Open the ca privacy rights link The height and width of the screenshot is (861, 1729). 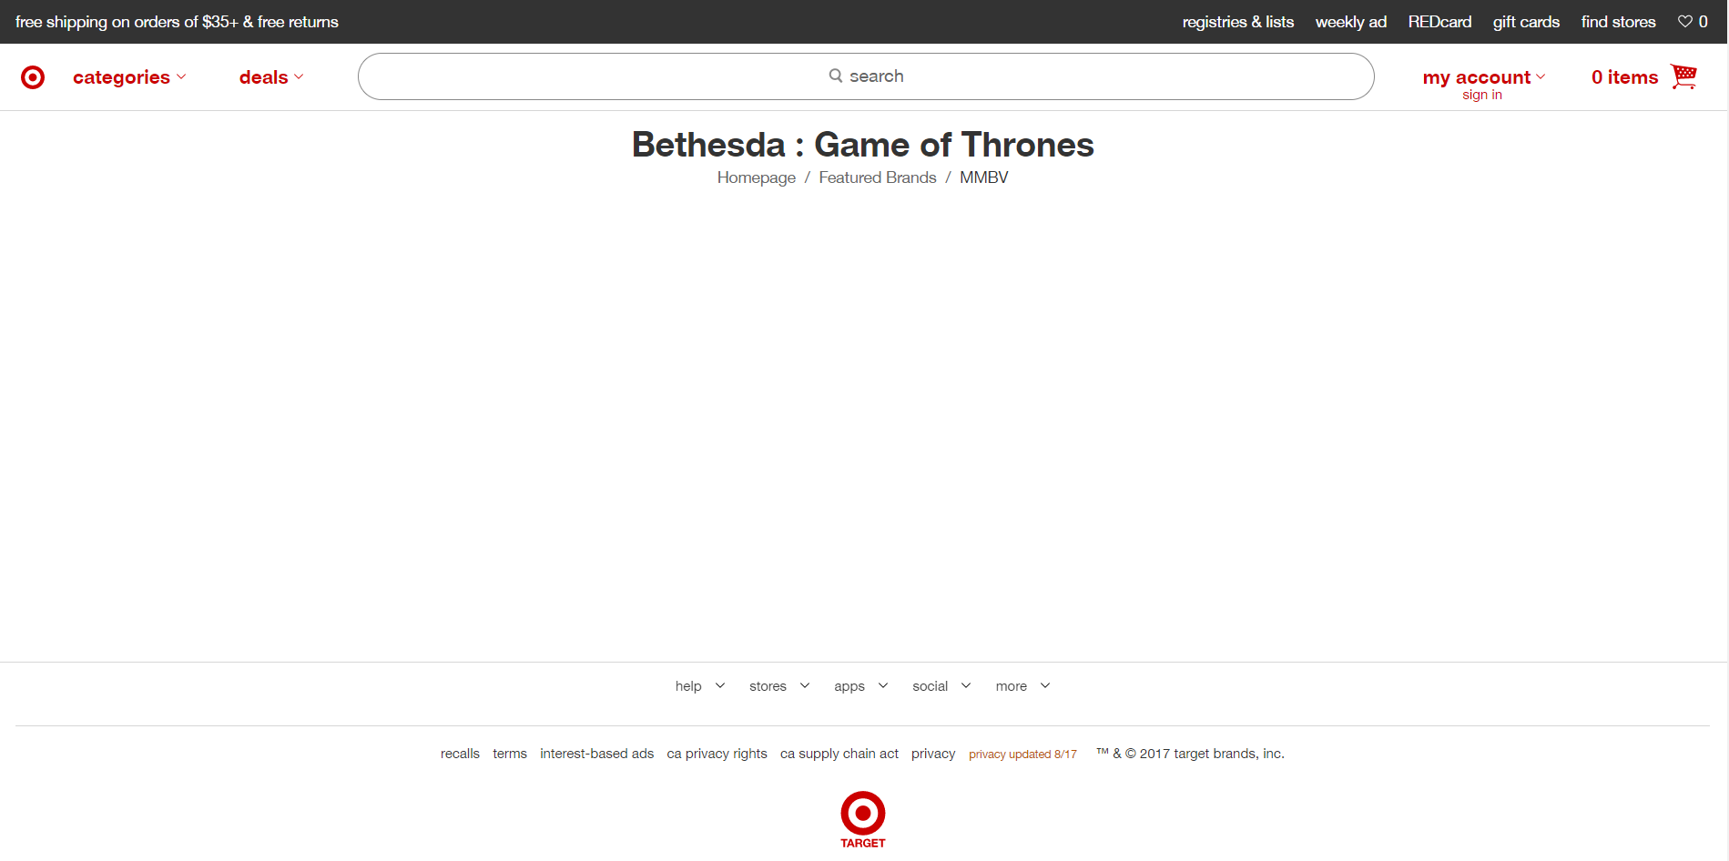[x=717, y=754]
